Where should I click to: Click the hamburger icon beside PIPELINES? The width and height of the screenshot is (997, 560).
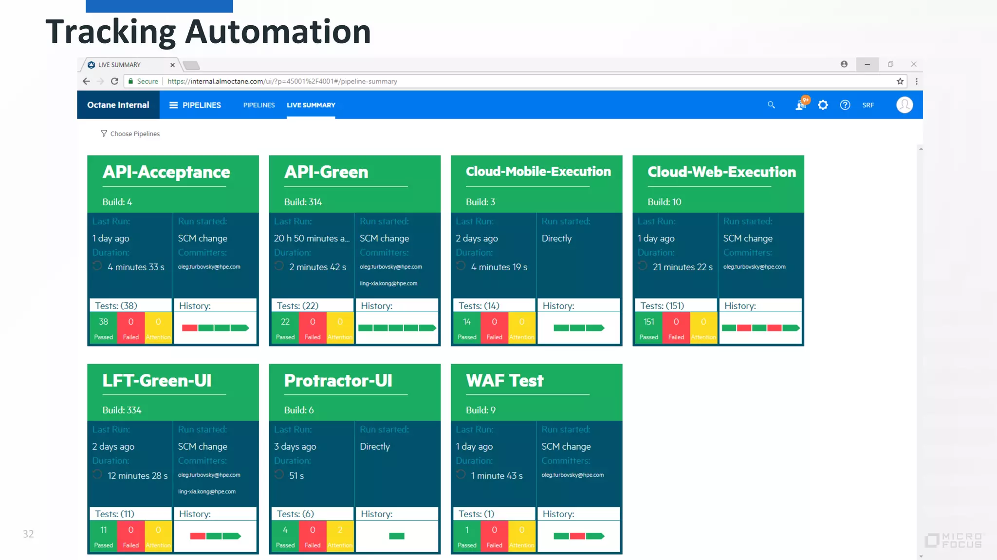click(173, 105)
